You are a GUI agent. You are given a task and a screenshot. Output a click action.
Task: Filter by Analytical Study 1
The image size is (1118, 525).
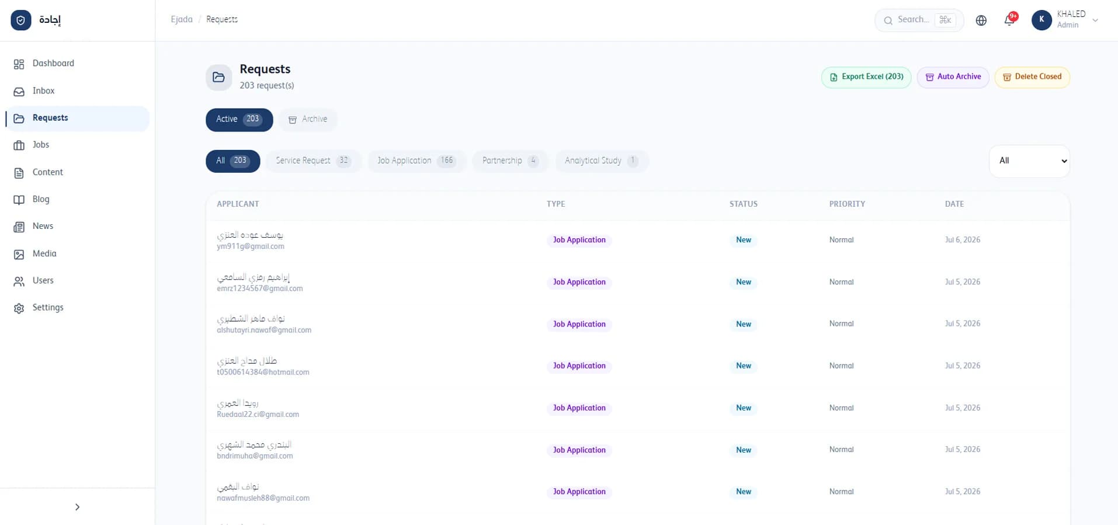pyautogui.click(x=601, y=161)
